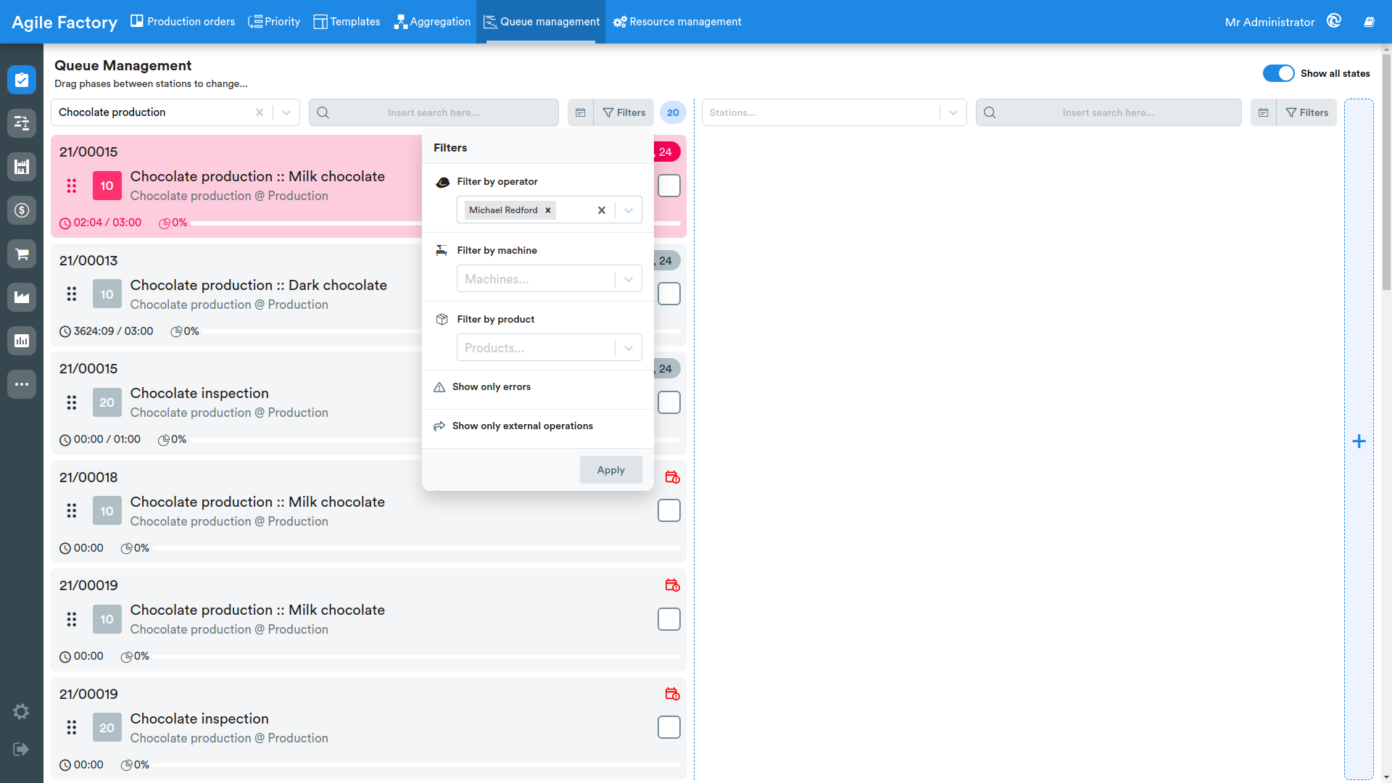Screen dimensions: 1392x783
Task: Click card view icon left of left Filters
Action: tap(580, 112)
